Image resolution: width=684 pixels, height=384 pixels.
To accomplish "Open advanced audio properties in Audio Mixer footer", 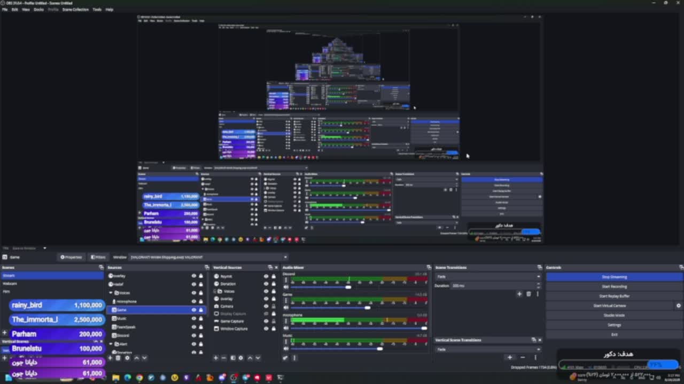I will click(x=285, y=358).
